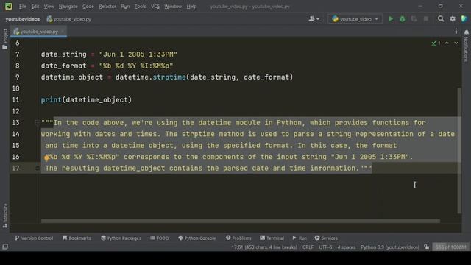Open the youtube_video run configuration dropdown
The height and width of the screenshot is (265, 471).
[x=355, y=19]
